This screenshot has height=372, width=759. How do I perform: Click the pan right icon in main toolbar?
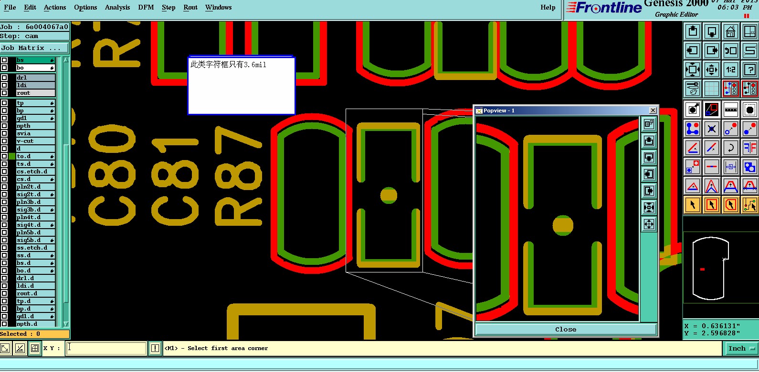[712, 50]
